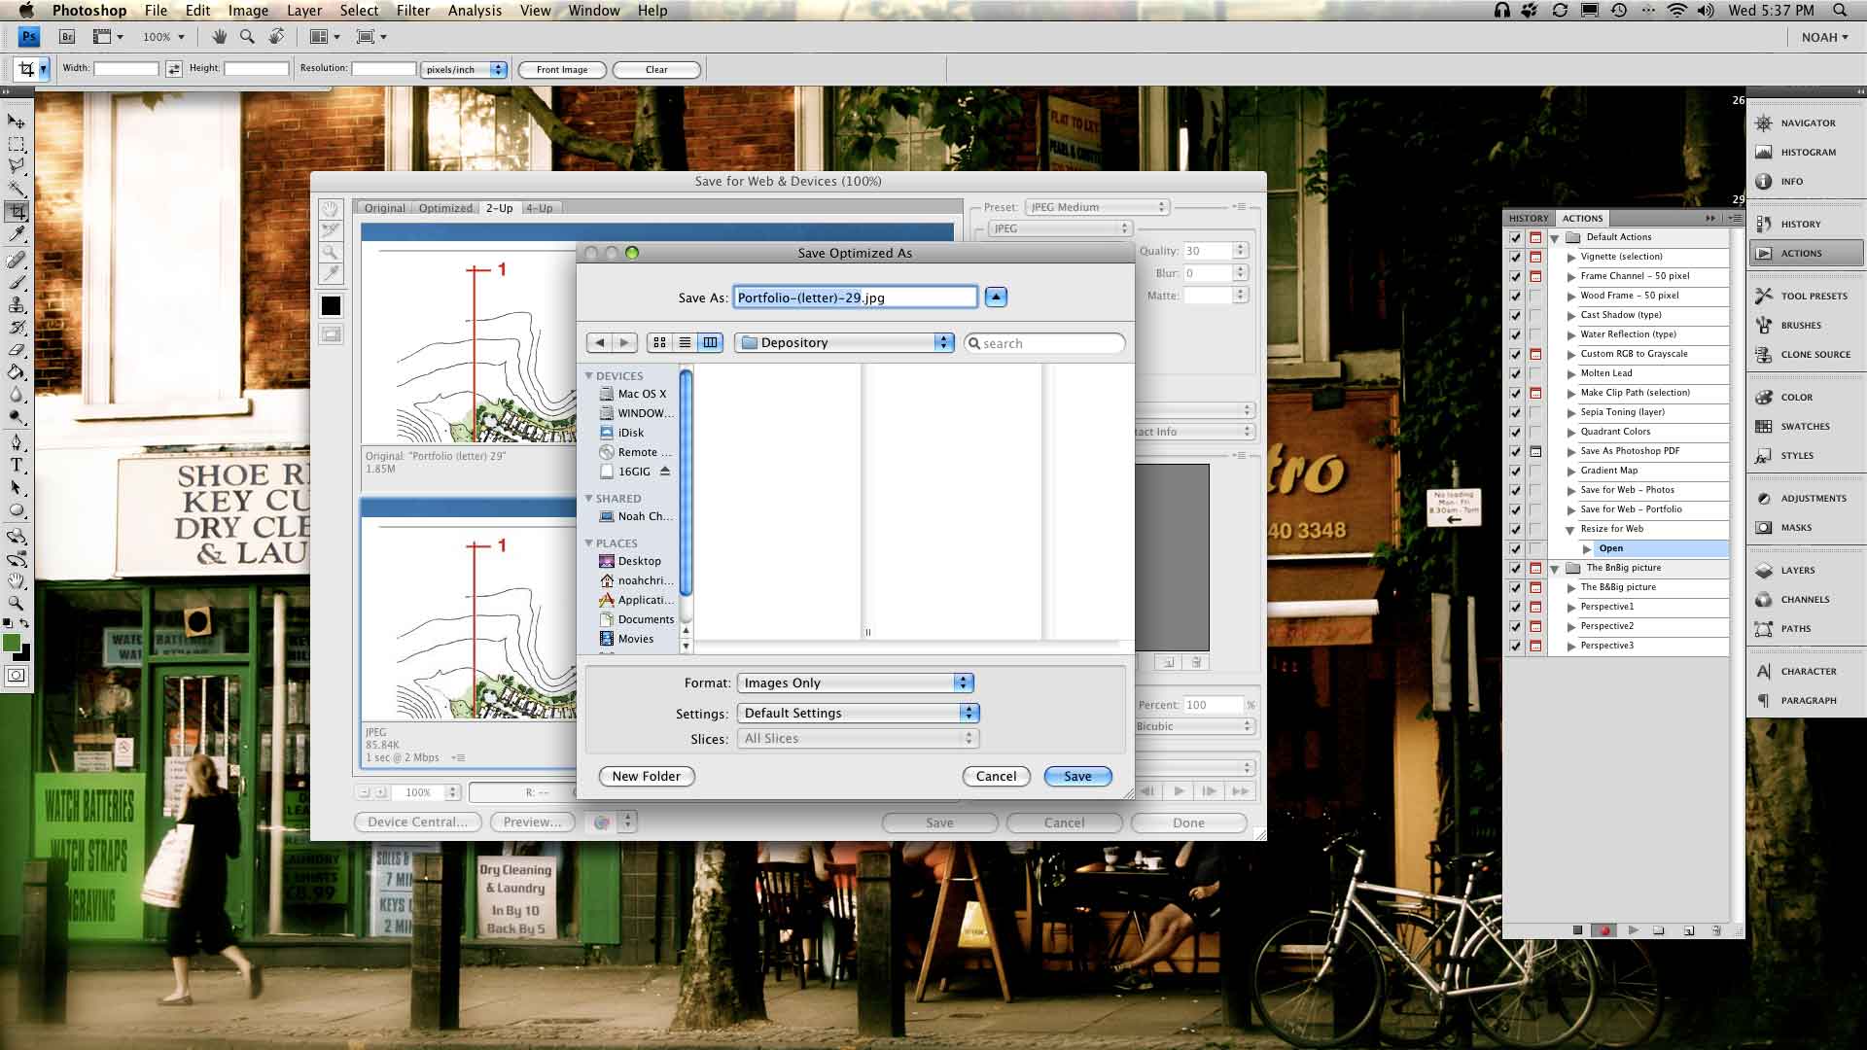
Task: Select the Healing Brush tool
Action: (x=17, y=261)
